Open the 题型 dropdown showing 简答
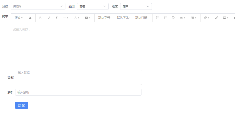The width and height of the screenshot is (235, 128). click(93, 6)
